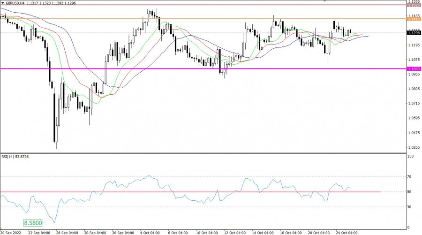Click the 24 Oct 04:00 time axis label

pos(347,232)
